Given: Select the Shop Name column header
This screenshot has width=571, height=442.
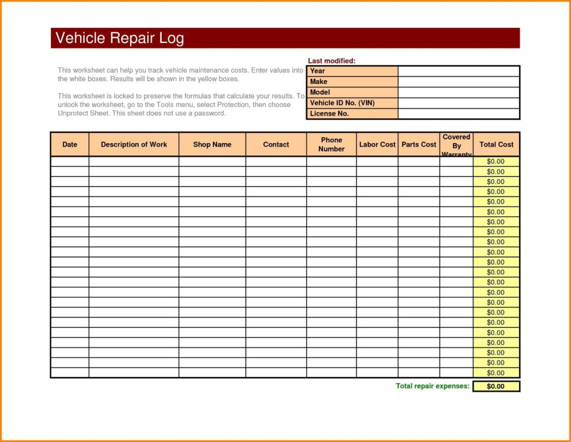Looking at the screenshot, I should [212, 144].
